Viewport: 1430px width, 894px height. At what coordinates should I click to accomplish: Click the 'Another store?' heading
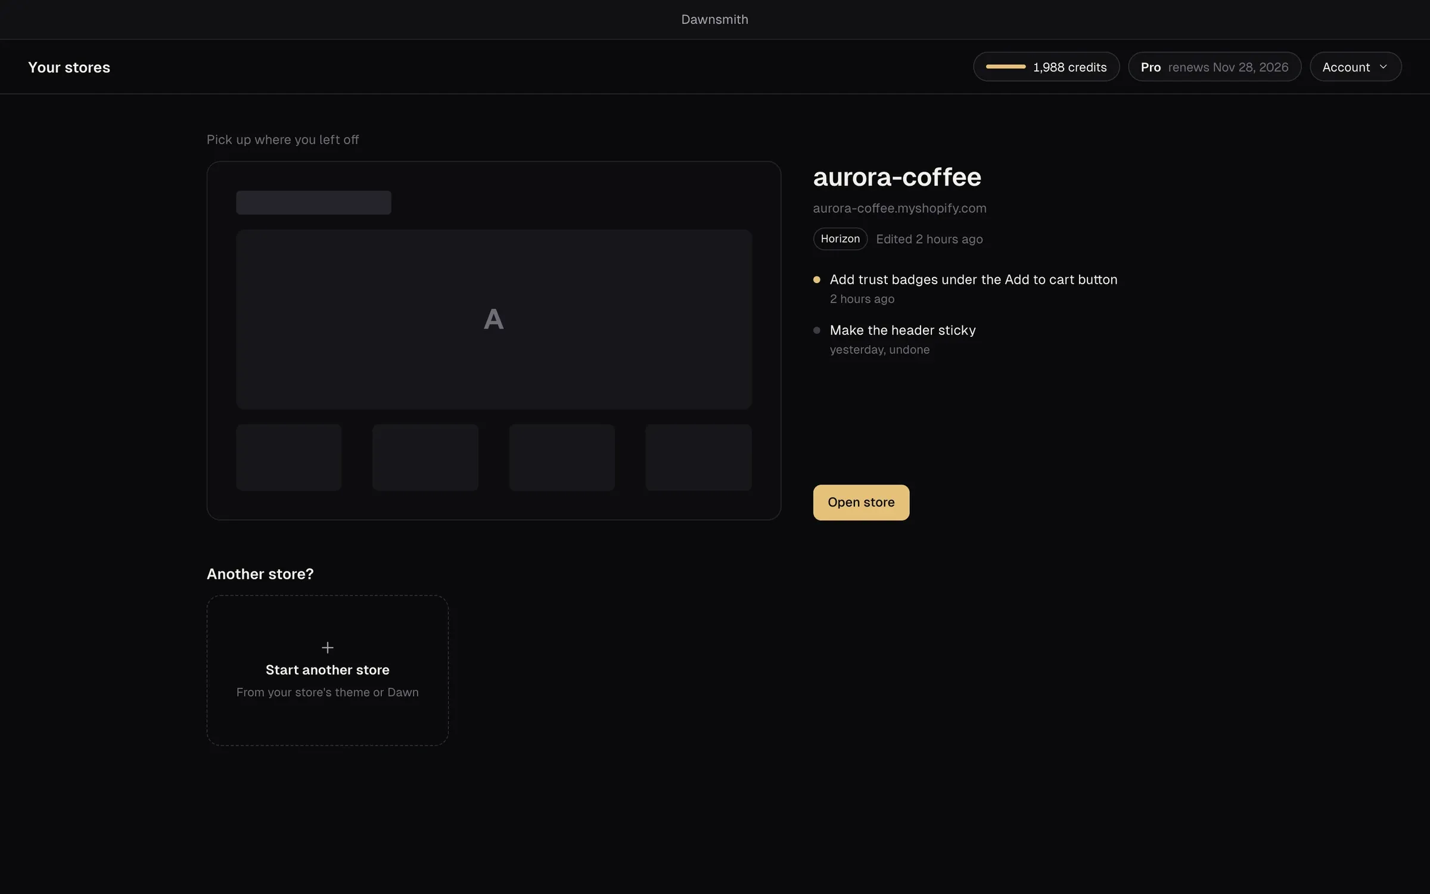pyautogui.click(x=260, y=574)
